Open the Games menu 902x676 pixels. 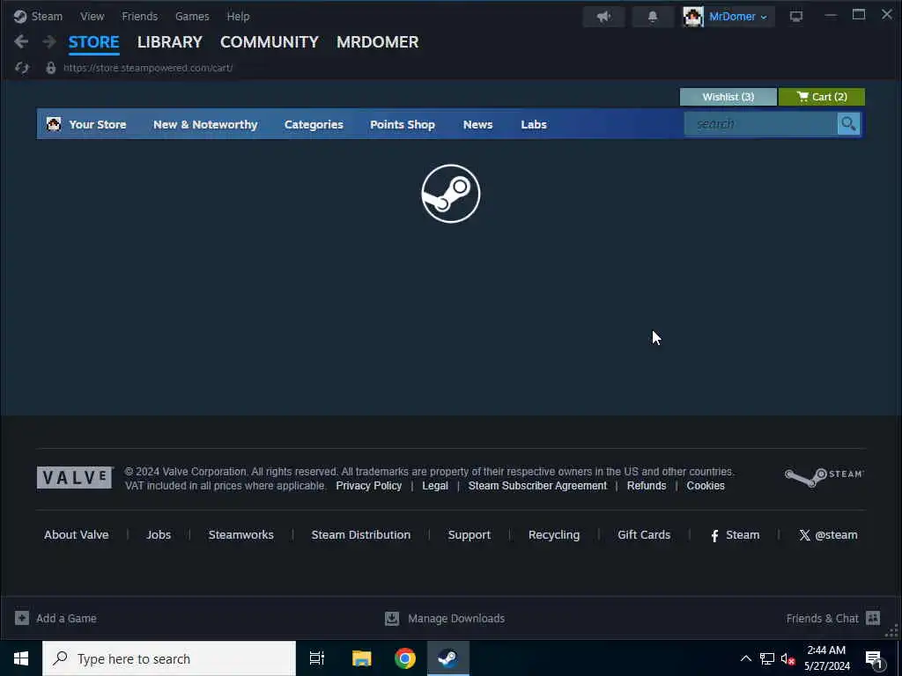(192, 16)
